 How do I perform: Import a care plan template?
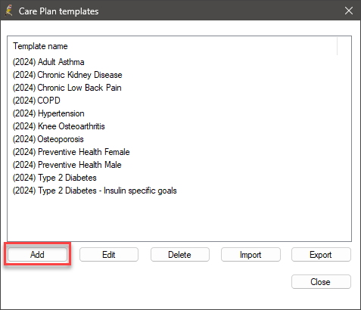pyautogui.click(x=251, y=255)
